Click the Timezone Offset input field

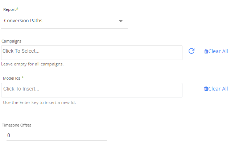tap(57, 135)
